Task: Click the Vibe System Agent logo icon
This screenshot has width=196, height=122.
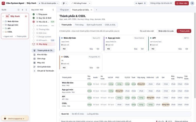Action: [3, 3]
